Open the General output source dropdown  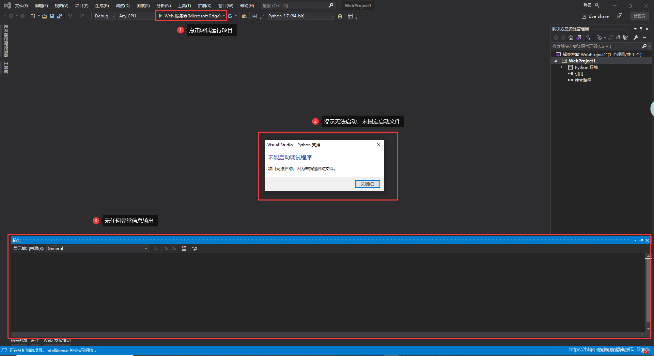[97, 249]
